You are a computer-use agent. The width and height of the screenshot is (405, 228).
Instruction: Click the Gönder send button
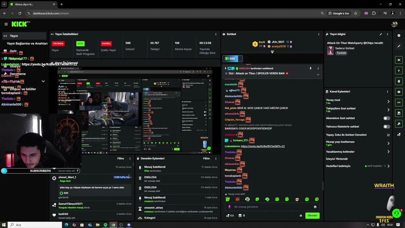coord(312,216)
